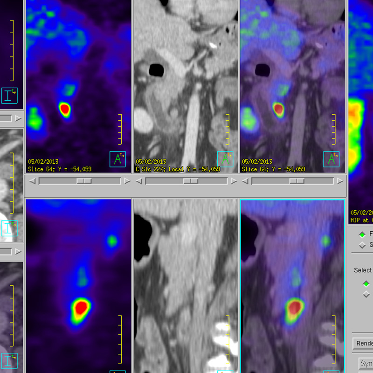Click the yellow scale ruler in the CT coronal view
Viewport: 373px width, 373px height.
pos(228,130)
